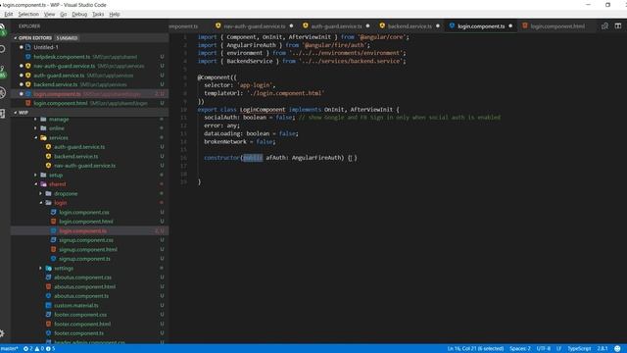The width and height of the screenshot is (627, 353).
Task: Open the Search view in activity bar
Action: [x=2, y=49]
